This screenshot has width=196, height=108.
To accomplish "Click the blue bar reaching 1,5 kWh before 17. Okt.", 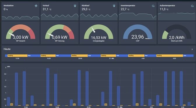I will [118, 96].
